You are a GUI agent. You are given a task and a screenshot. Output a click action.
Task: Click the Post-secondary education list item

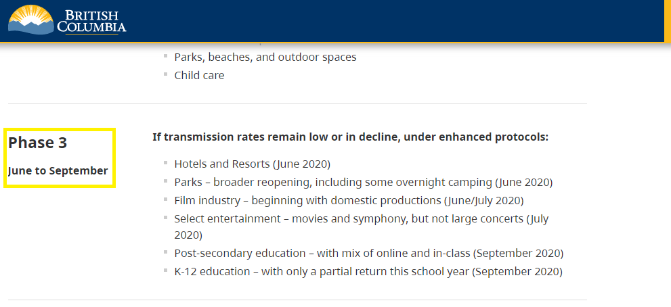pyautogui.click(x=368, y=253)
